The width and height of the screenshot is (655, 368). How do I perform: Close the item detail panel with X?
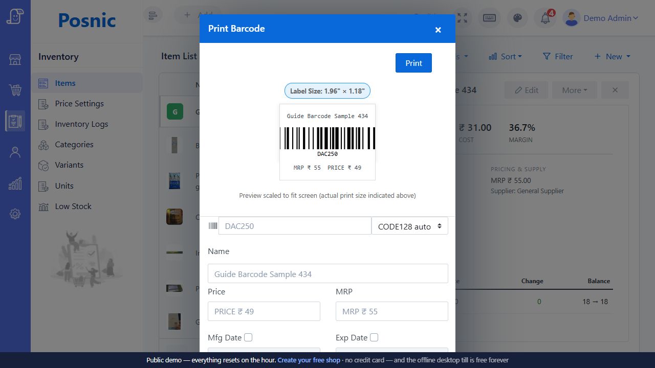615,90
